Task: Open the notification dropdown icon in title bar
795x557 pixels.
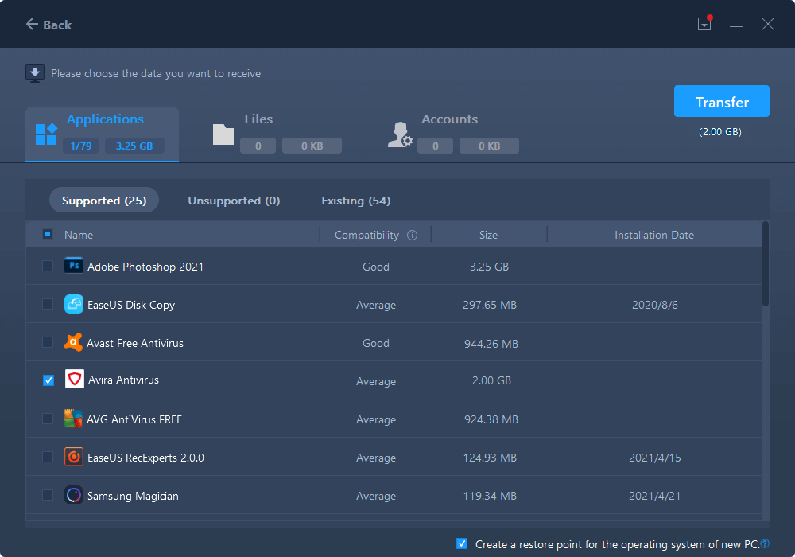Action: coord(704,23)
